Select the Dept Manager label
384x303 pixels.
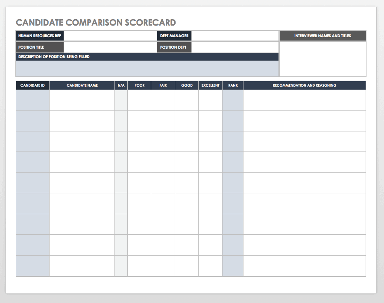click(174, 36)
